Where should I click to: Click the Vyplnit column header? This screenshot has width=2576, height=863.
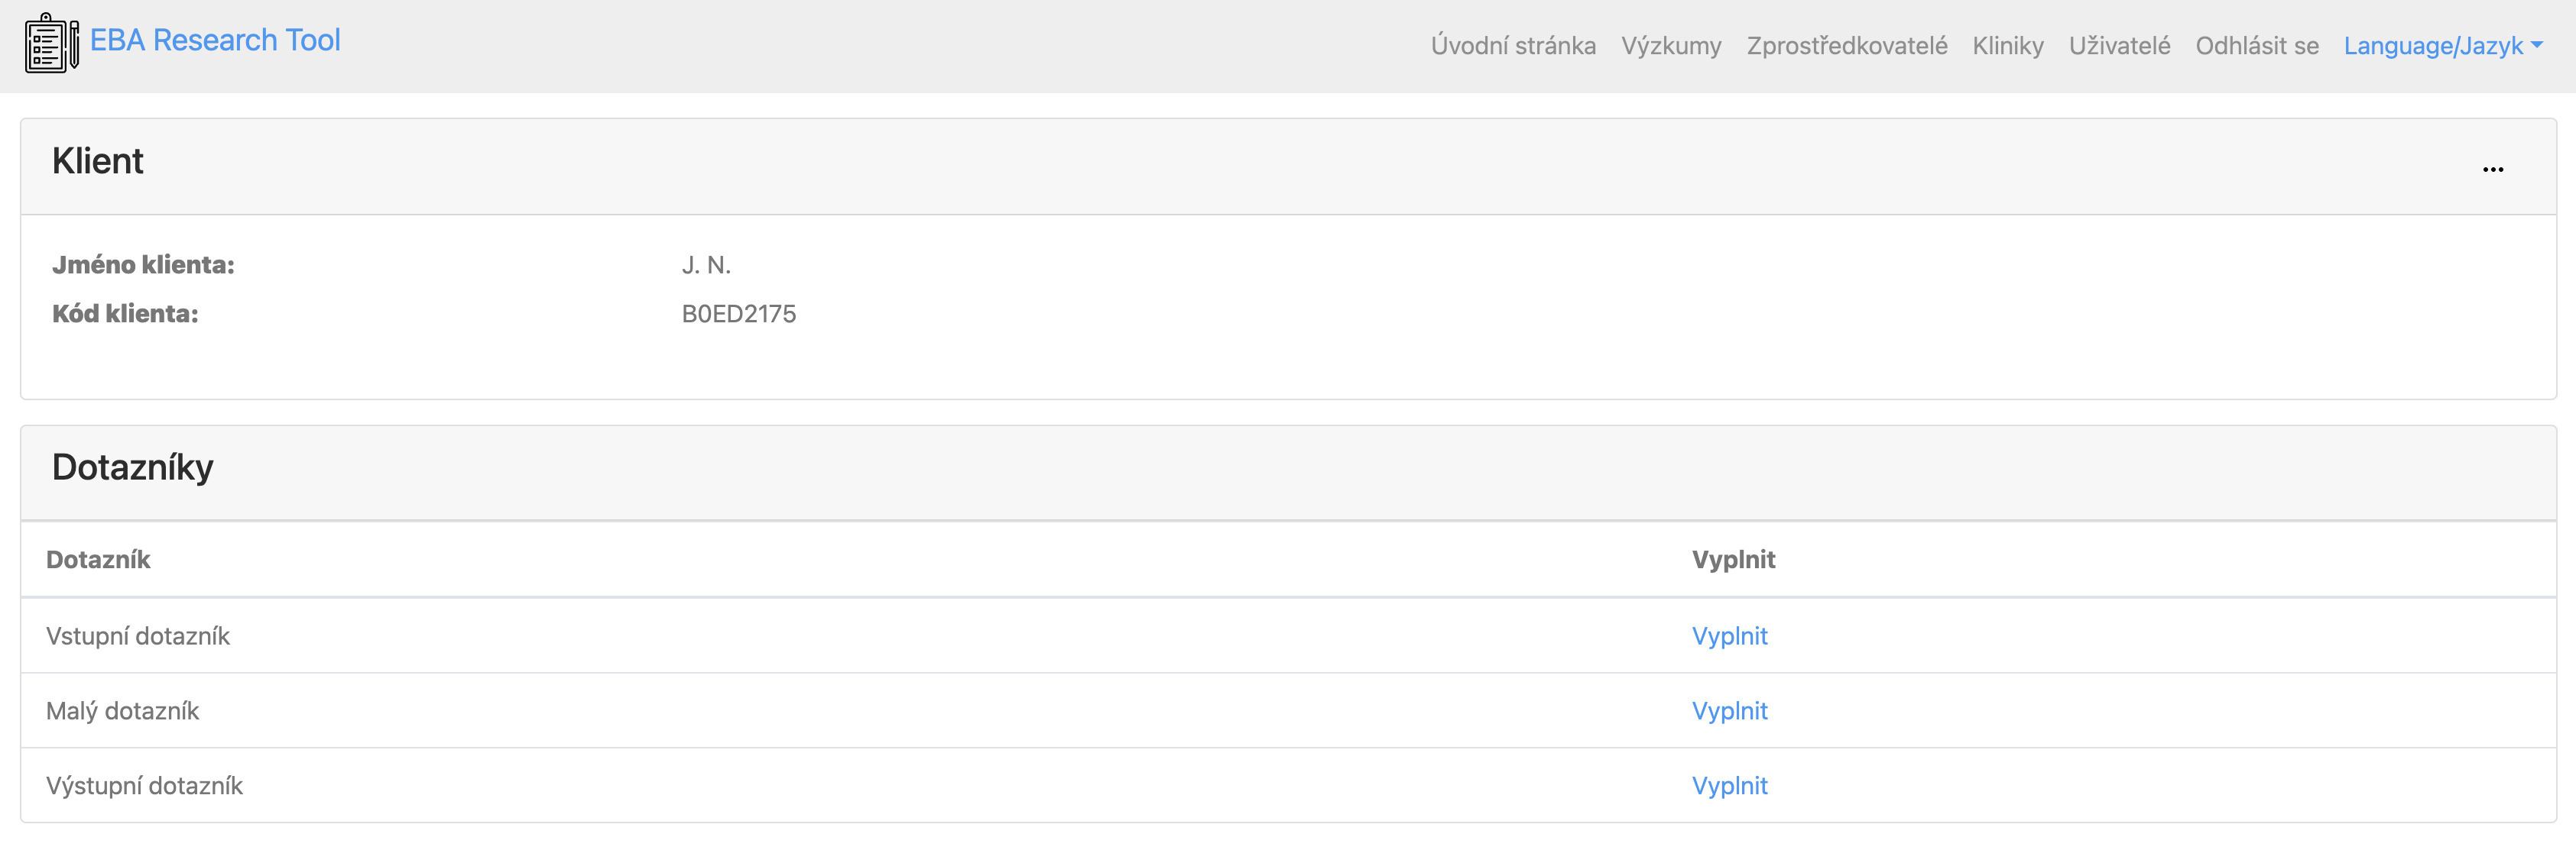click(1732, 559)
